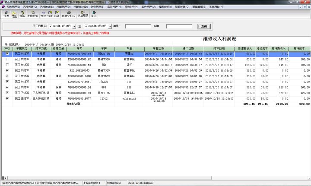Open the 财务管理(F) menu
311x186 pixels.
(97, 7)
